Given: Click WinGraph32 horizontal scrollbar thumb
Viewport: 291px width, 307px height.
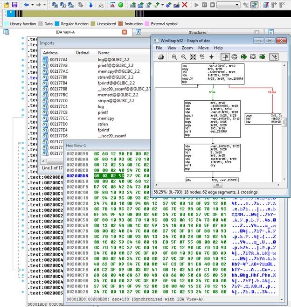Looking at the screenshot, I should coord(217,185).
